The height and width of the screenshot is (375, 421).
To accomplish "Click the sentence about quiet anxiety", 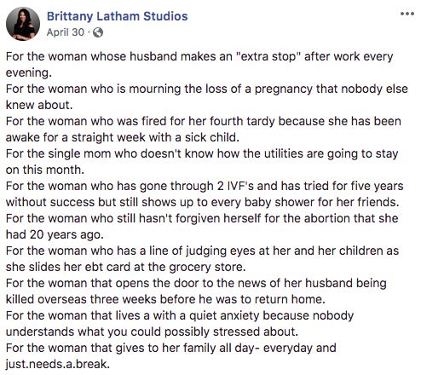I will click(x=180, y=315).
